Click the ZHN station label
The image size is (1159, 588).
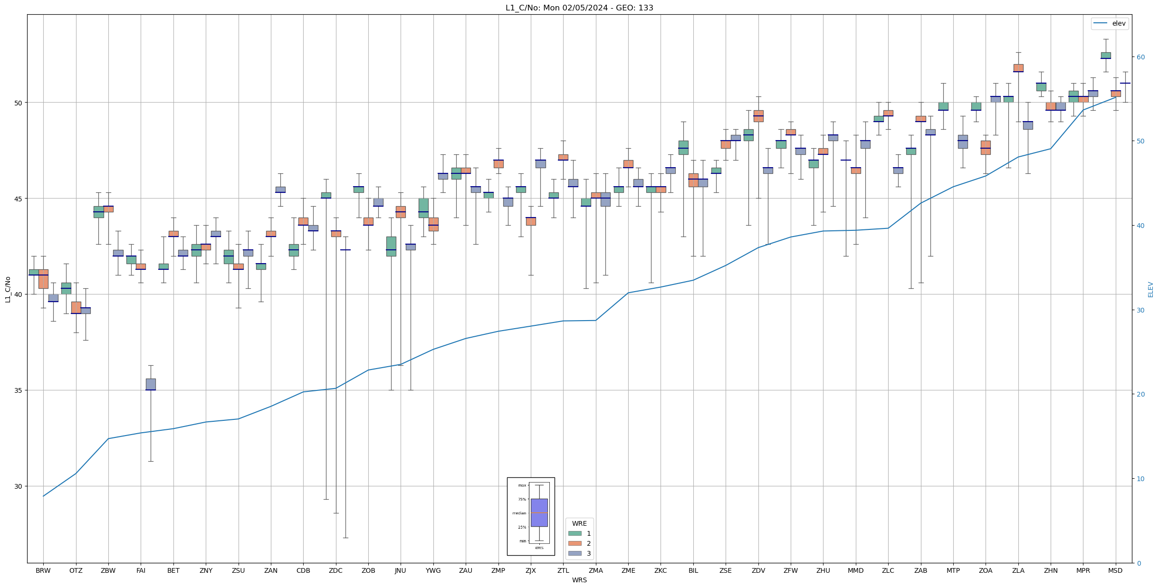[1051, 570]
